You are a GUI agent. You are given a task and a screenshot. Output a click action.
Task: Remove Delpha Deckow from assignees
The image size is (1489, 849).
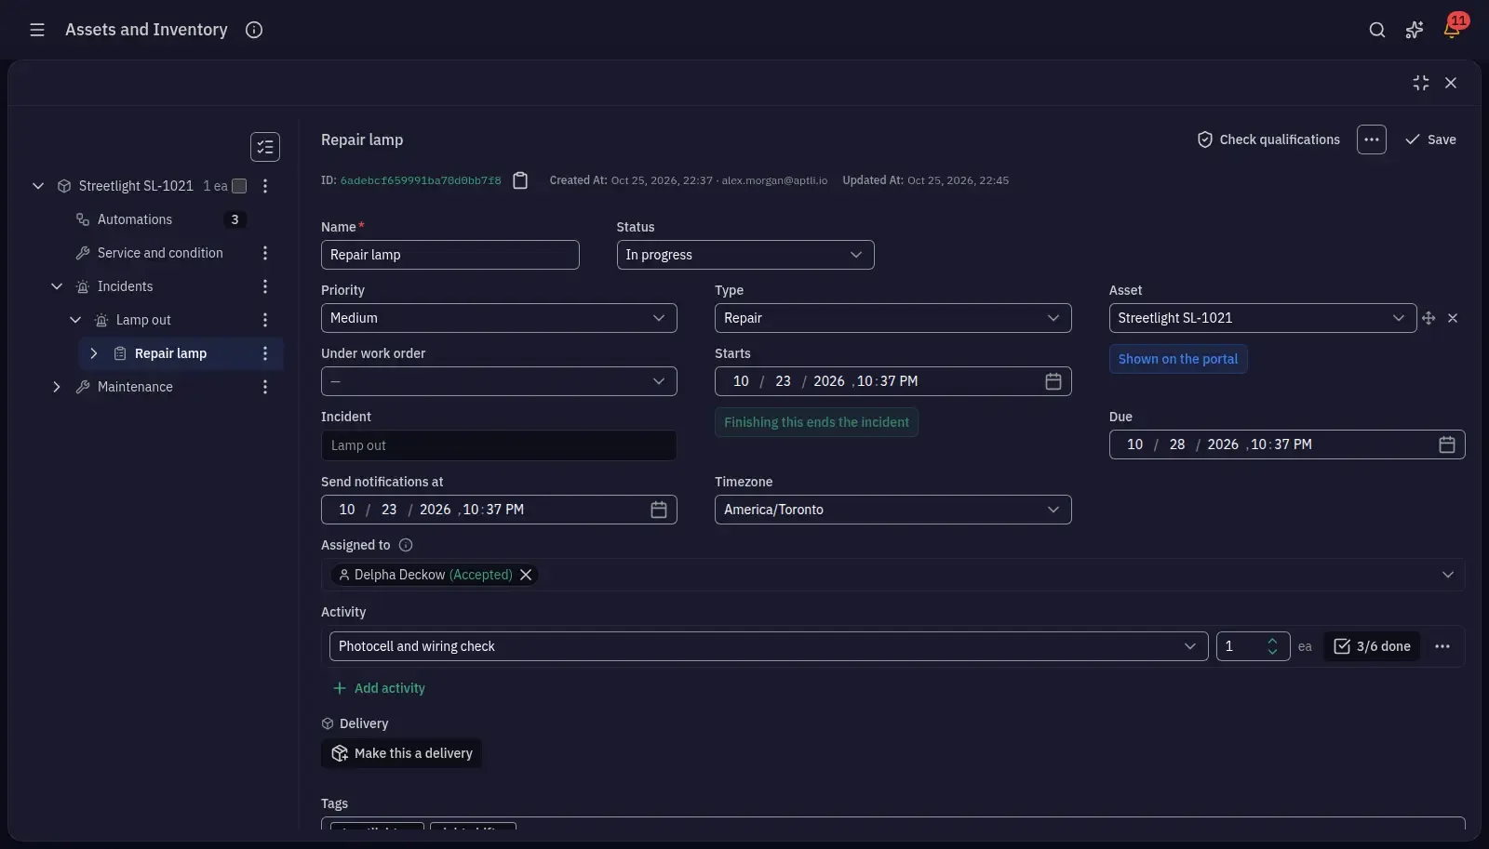(x=526, y=575)
